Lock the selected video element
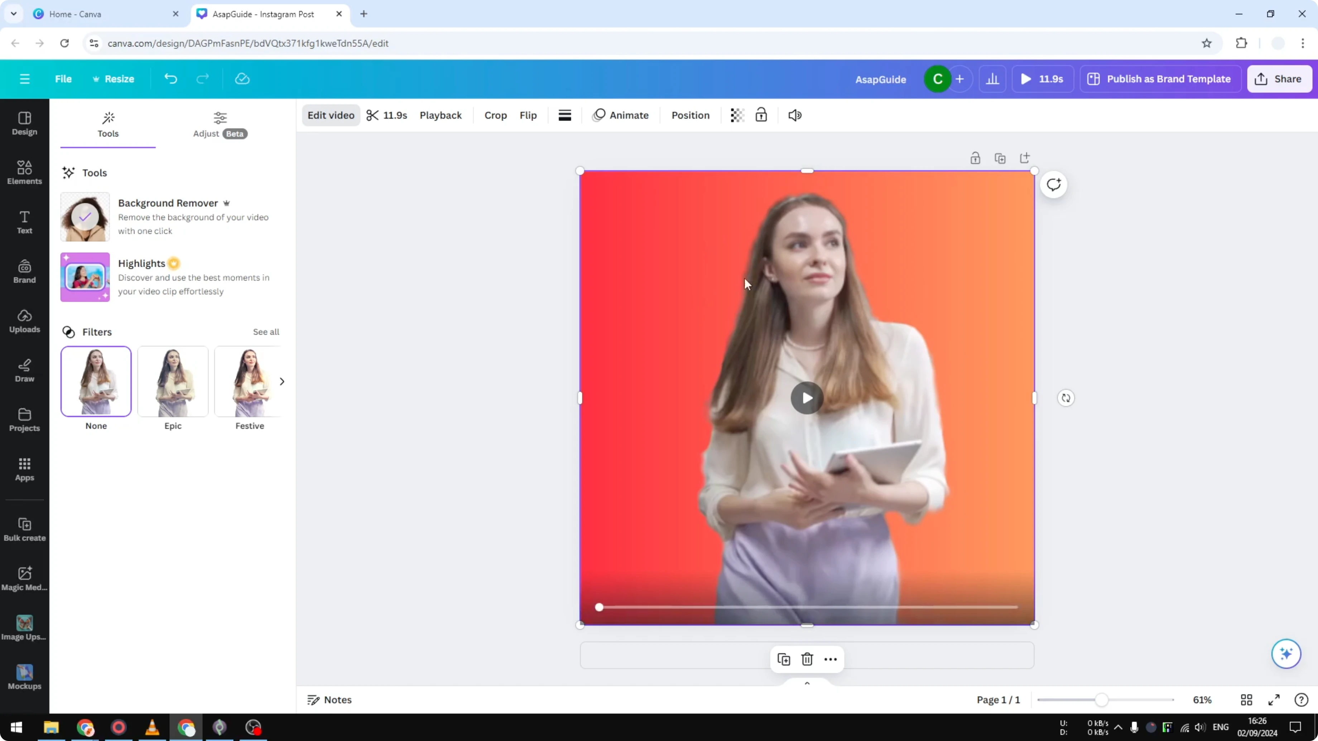Viewport: 1318px width, 741px height. [761, 115]
